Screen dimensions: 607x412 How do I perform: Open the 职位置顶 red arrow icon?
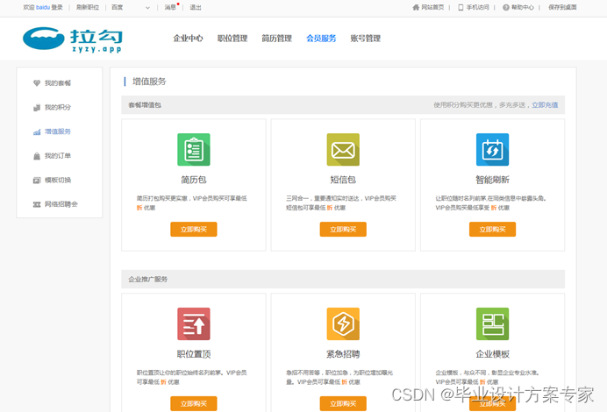[194, 323]
